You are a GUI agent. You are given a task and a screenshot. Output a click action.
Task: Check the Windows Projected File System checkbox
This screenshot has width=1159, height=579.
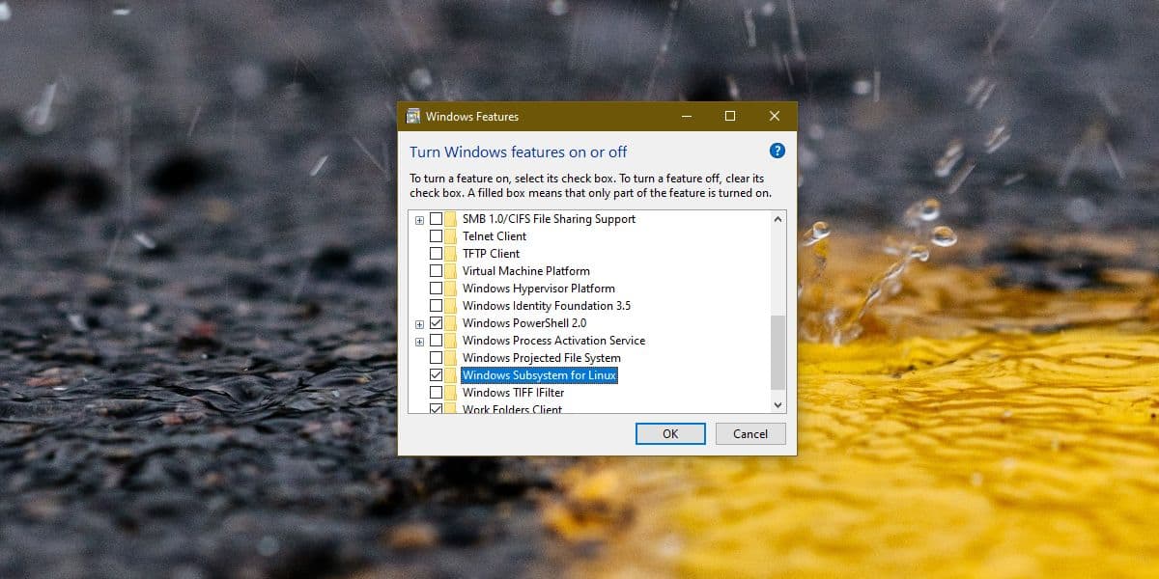pyautogui.click(x=436, y=358)
